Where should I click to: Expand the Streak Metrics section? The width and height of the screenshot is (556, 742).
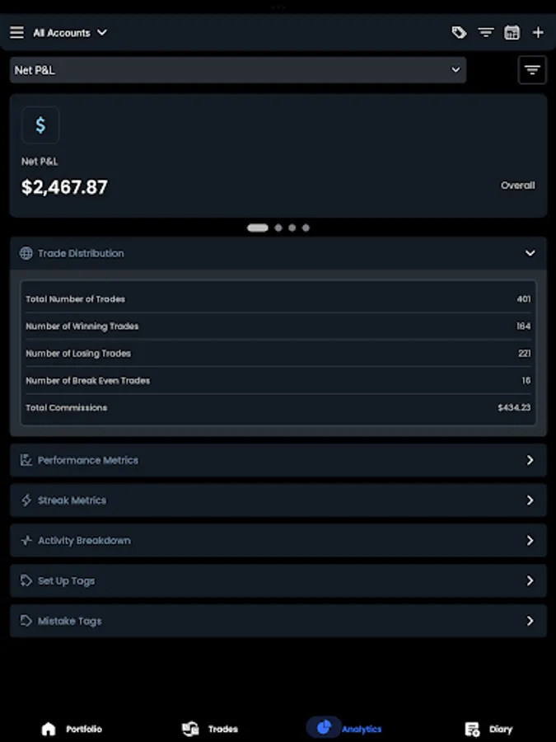click(278, 500)
